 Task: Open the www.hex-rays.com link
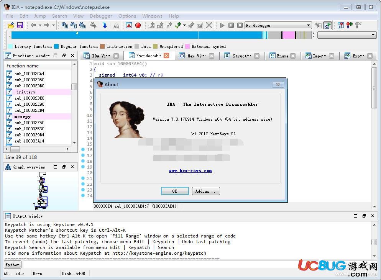pos(190,171)
